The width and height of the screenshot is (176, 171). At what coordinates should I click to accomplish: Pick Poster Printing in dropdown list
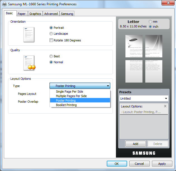pos(80,100)
